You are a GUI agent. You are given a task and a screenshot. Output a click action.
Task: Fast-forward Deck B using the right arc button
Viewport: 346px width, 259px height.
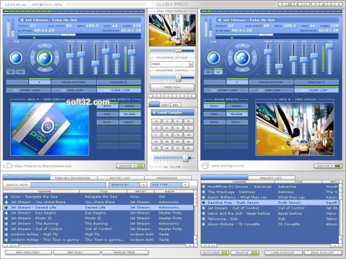[x=254, y=57]
